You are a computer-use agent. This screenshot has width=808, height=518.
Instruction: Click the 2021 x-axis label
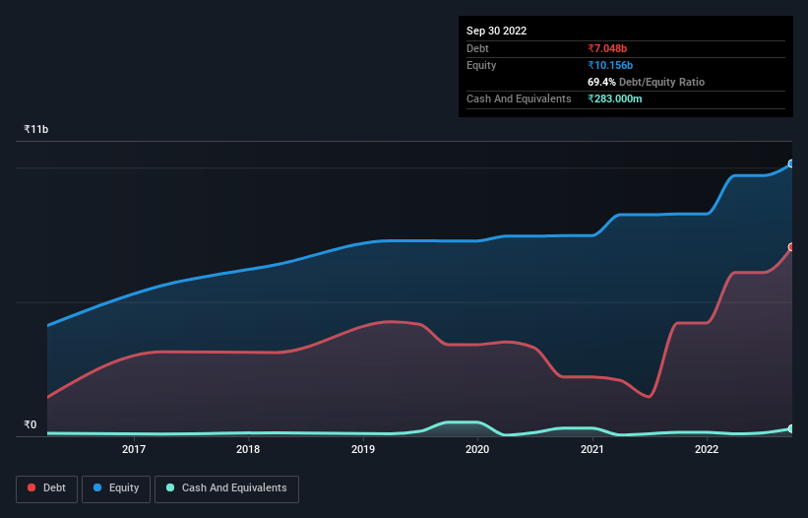(x=592, y=449)
